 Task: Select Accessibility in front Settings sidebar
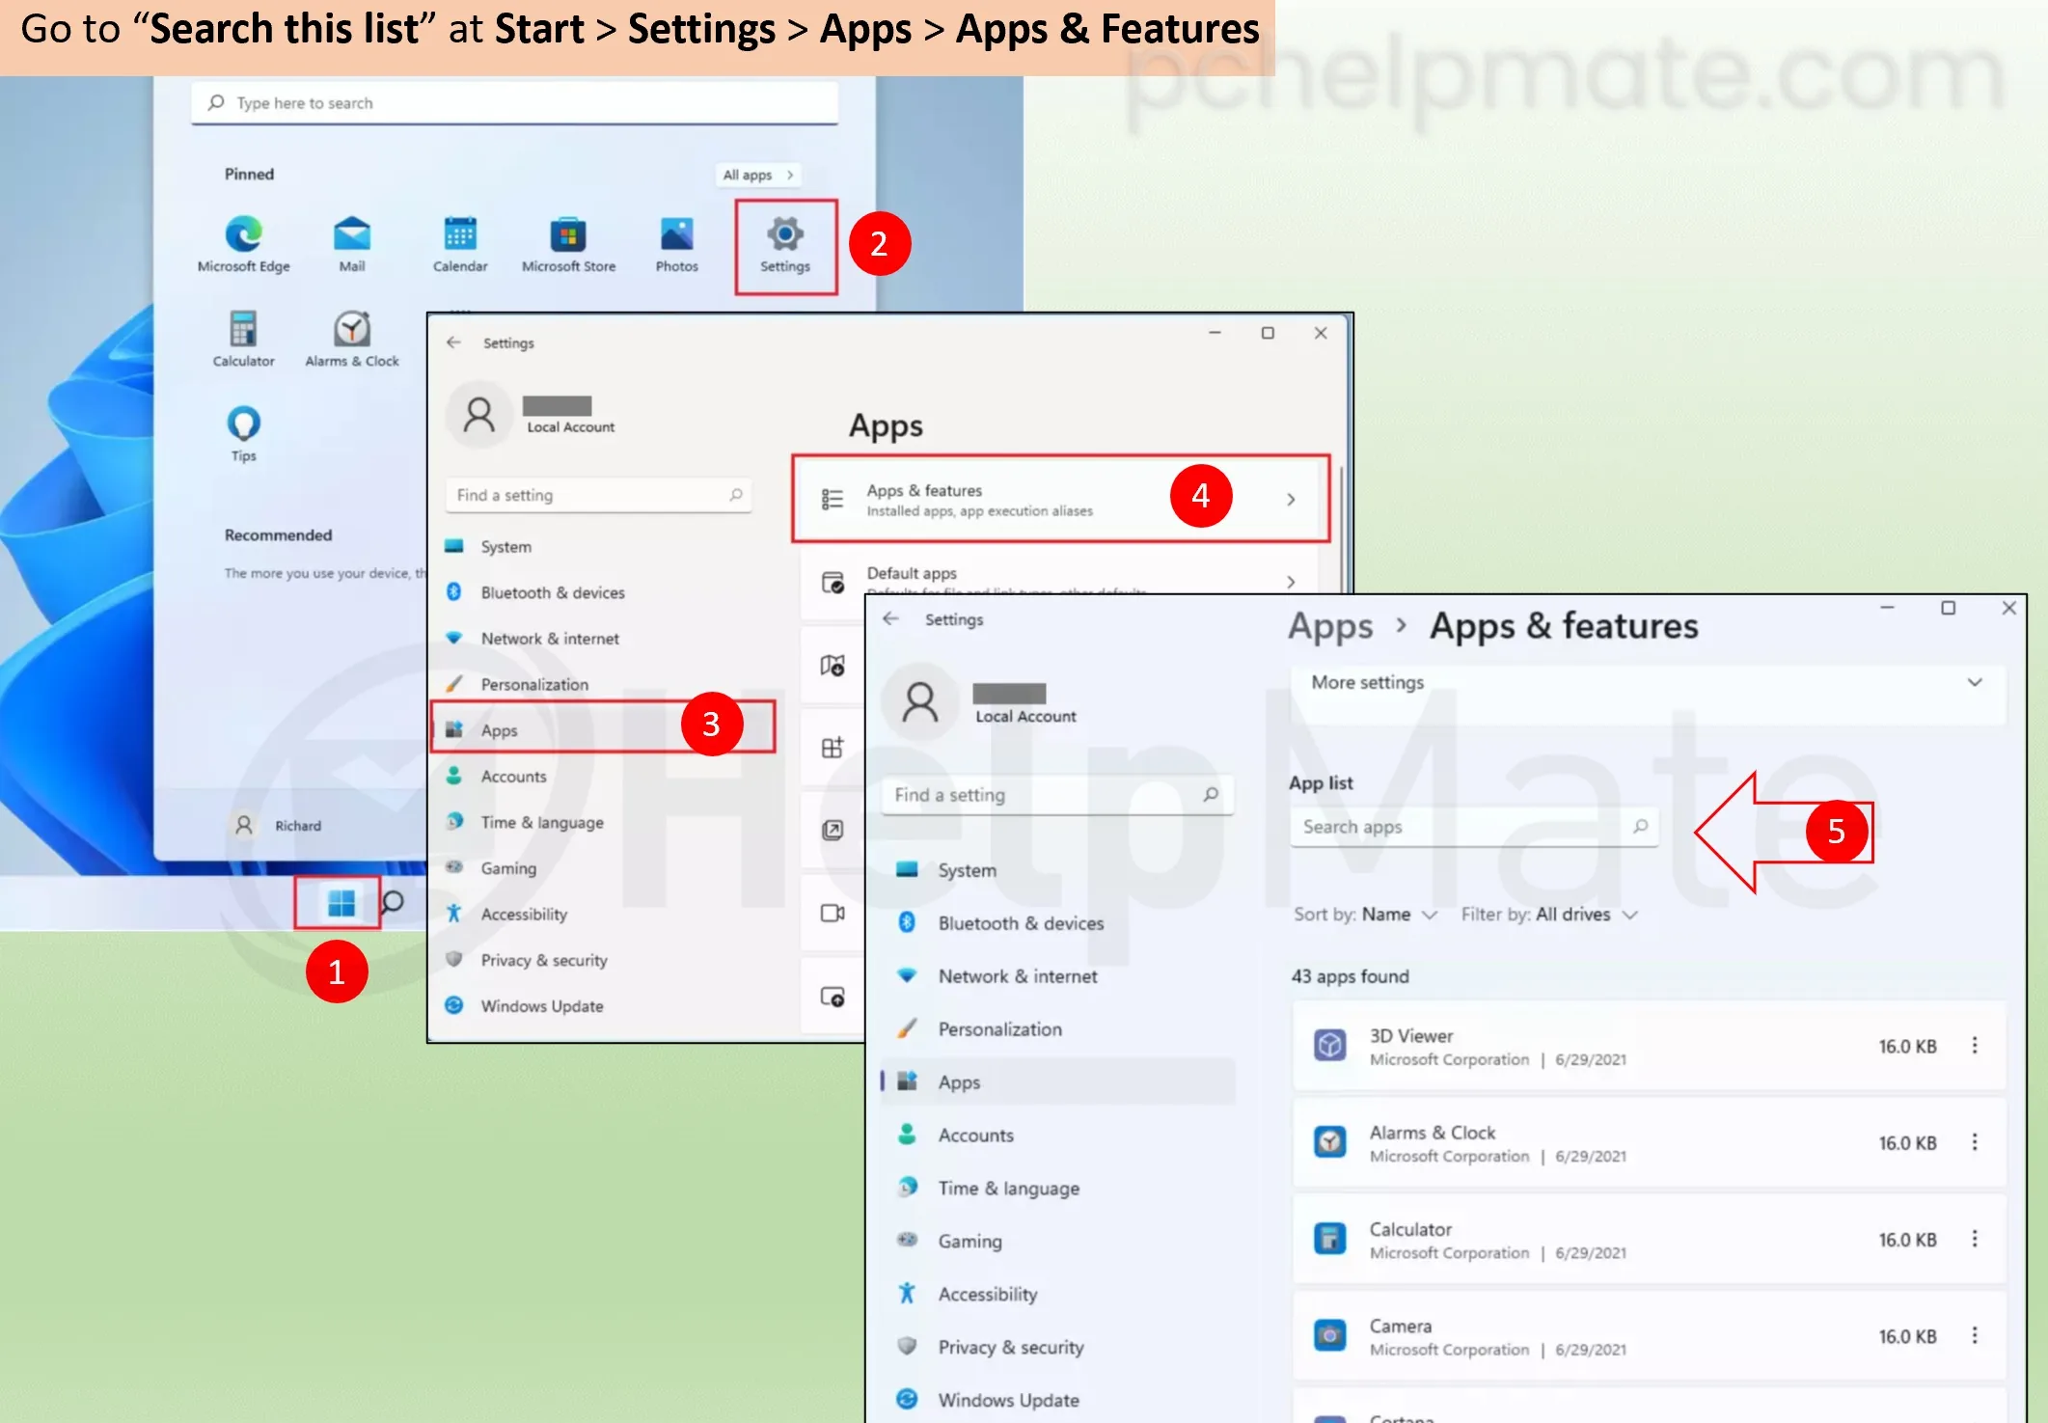[1058, 1295]
